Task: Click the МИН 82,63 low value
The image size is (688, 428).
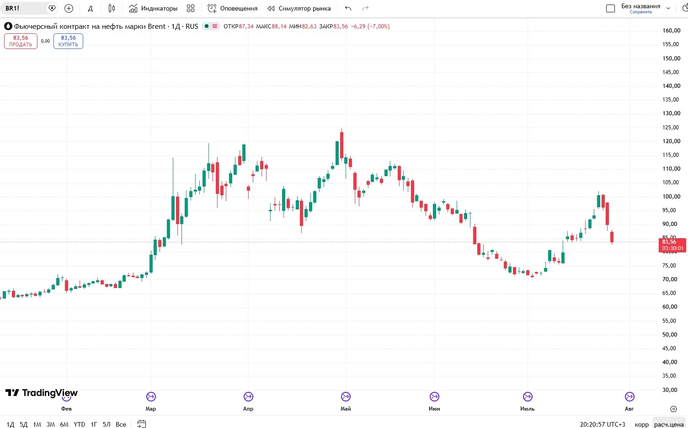Action: coord(303,27)
